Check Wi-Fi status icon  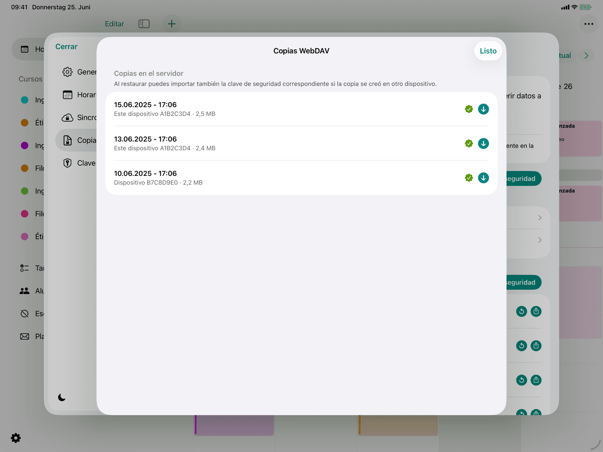(574, 7)
